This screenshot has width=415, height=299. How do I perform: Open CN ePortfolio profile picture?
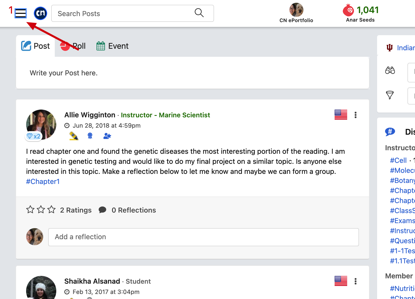296,10
